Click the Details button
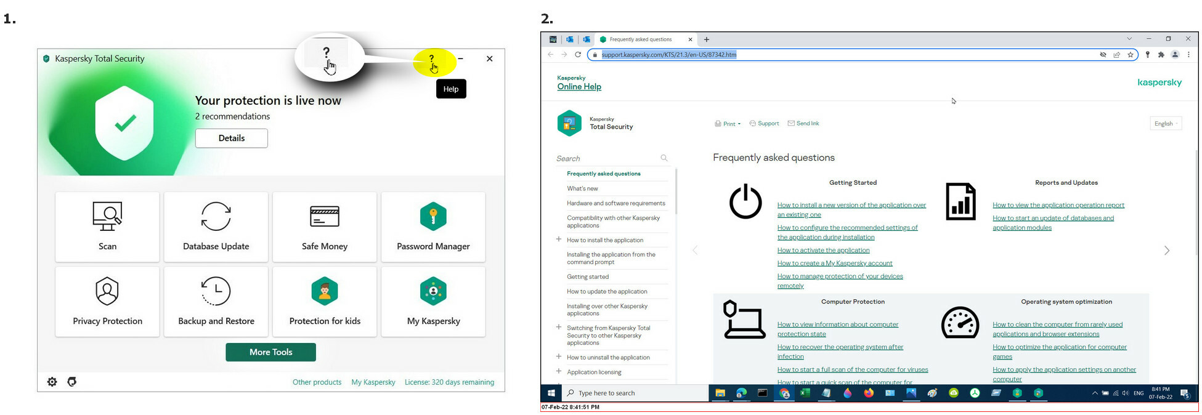The height and width of the screenshot is (415, 1202). (232, 138)
